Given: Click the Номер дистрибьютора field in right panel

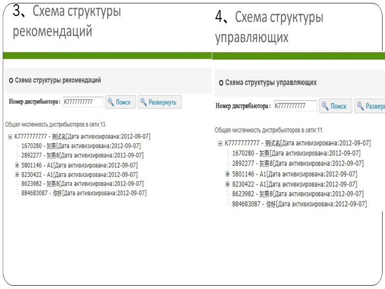Looking at the screenshot, I should [x=295, y=105].
